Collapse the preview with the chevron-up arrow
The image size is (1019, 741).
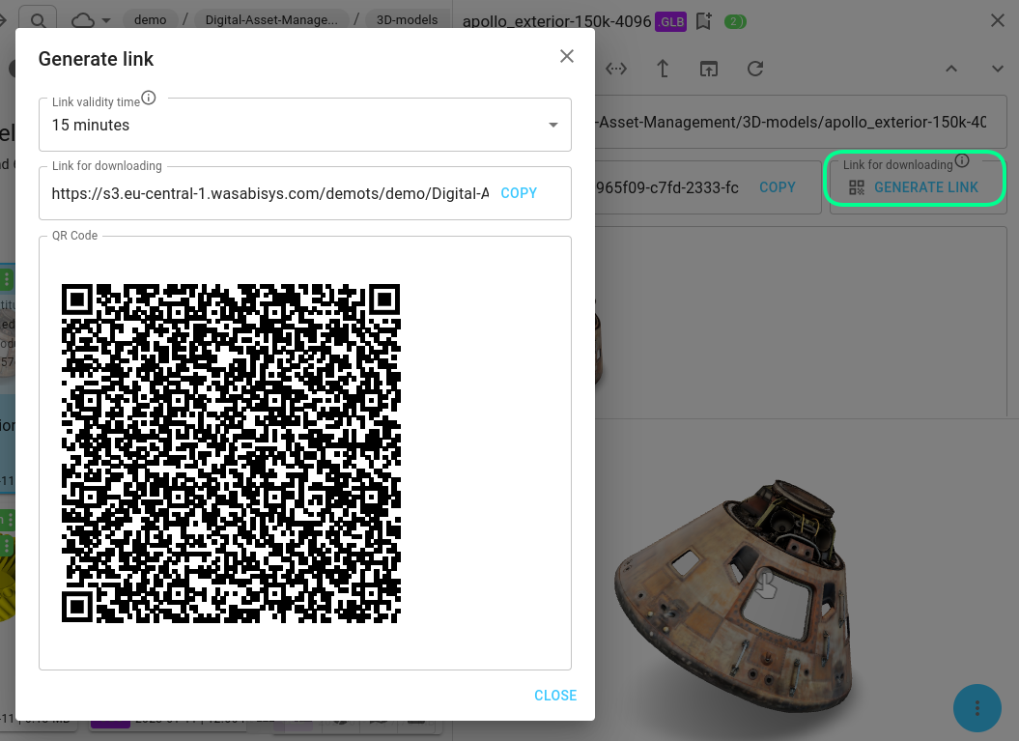[951, 69]
